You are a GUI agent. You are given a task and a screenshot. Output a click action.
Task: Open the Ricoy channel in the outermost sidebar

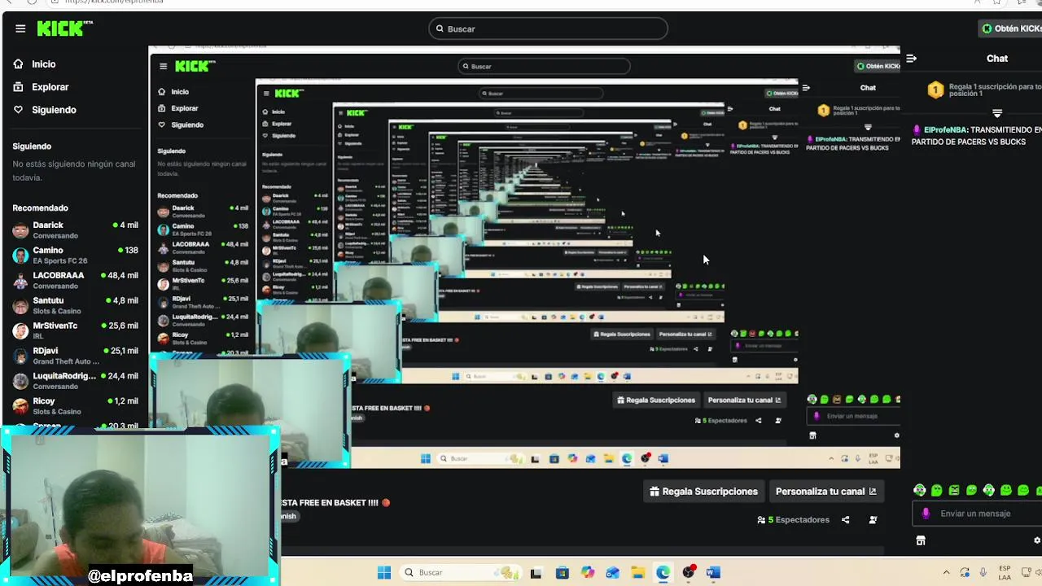75,406
